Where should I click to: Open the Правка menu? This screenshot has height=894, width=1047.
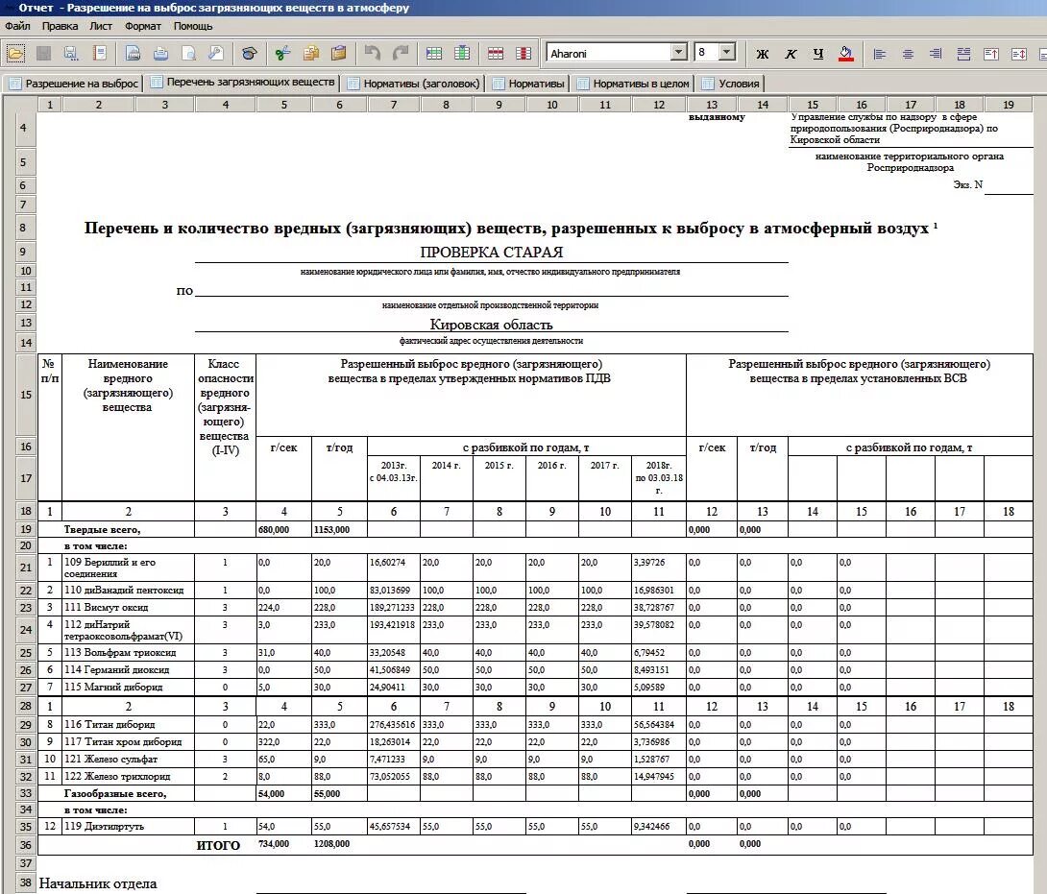(60, 26)
